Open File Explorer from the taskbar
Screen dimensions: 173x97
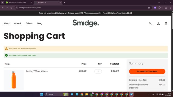[87, 94]
